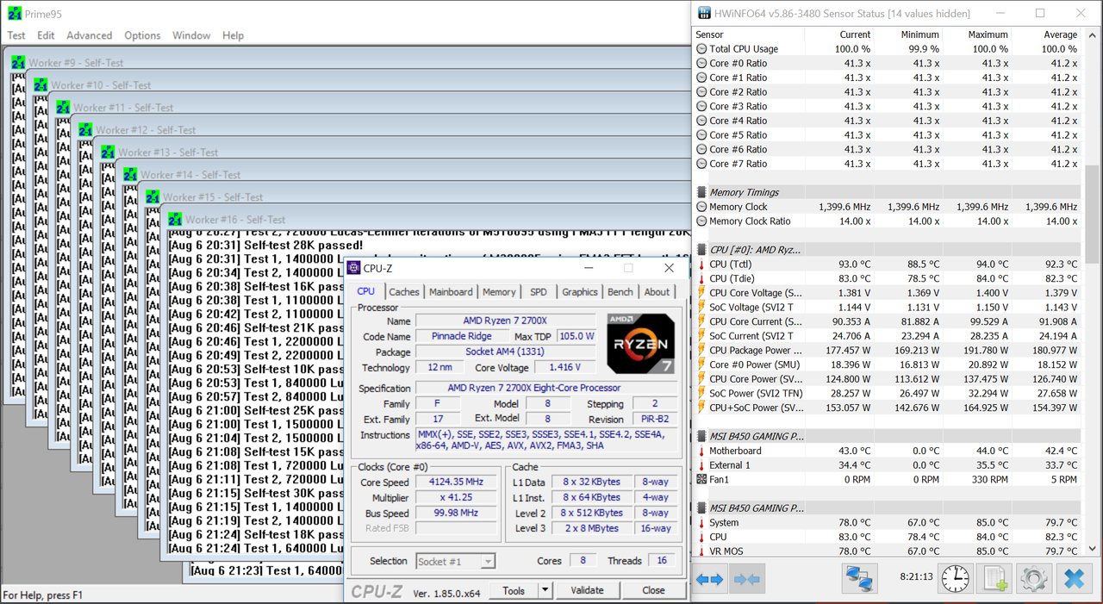This screenshot has height=604, width=1103.
Task: Click the CPU Core Voltage lightning icon
Action: (701, 293)
